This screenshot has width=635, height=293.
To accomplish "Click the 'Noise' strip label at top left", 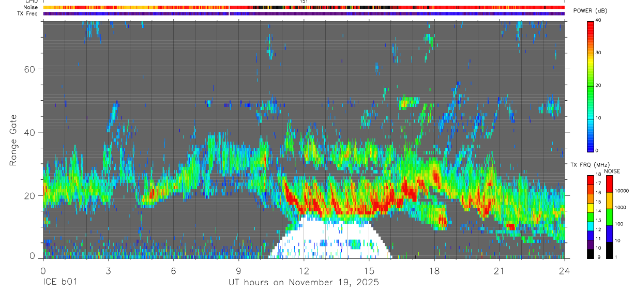I will click(x=31, y=7).
